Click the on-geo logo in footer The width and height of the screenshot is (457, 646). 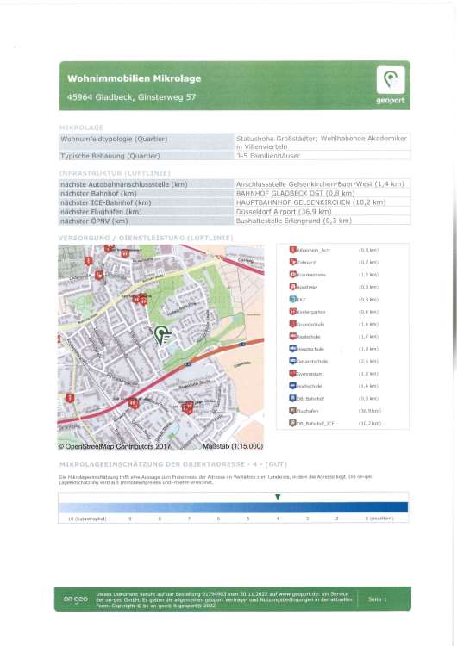[x=76, y=599]
